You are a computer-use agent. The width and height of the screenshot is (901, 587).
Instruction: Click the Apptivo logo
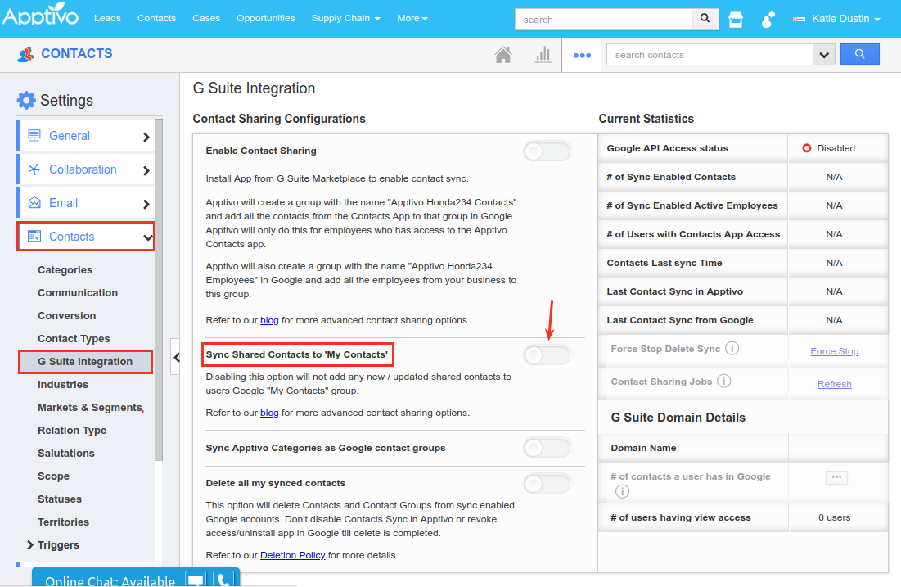(40, 16)
